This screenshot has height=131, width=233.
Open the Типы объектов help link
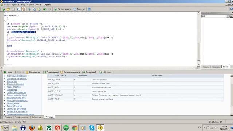pyautogui.click(x=15, y=106)
